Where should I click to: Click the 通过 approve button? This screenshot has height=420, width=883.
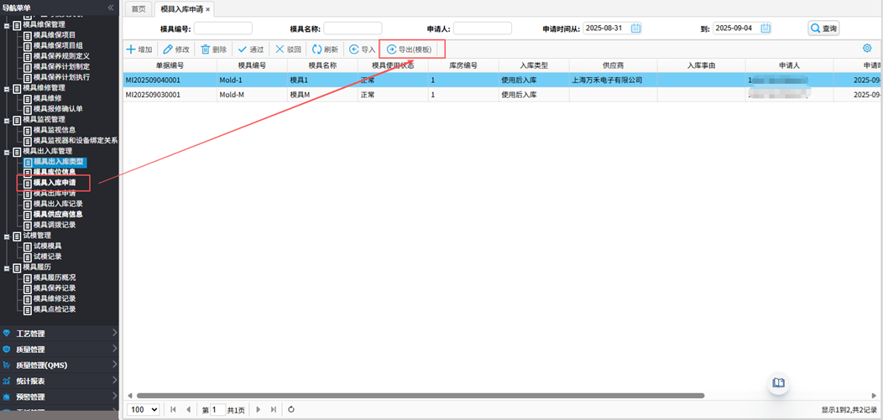coord(250,49)
